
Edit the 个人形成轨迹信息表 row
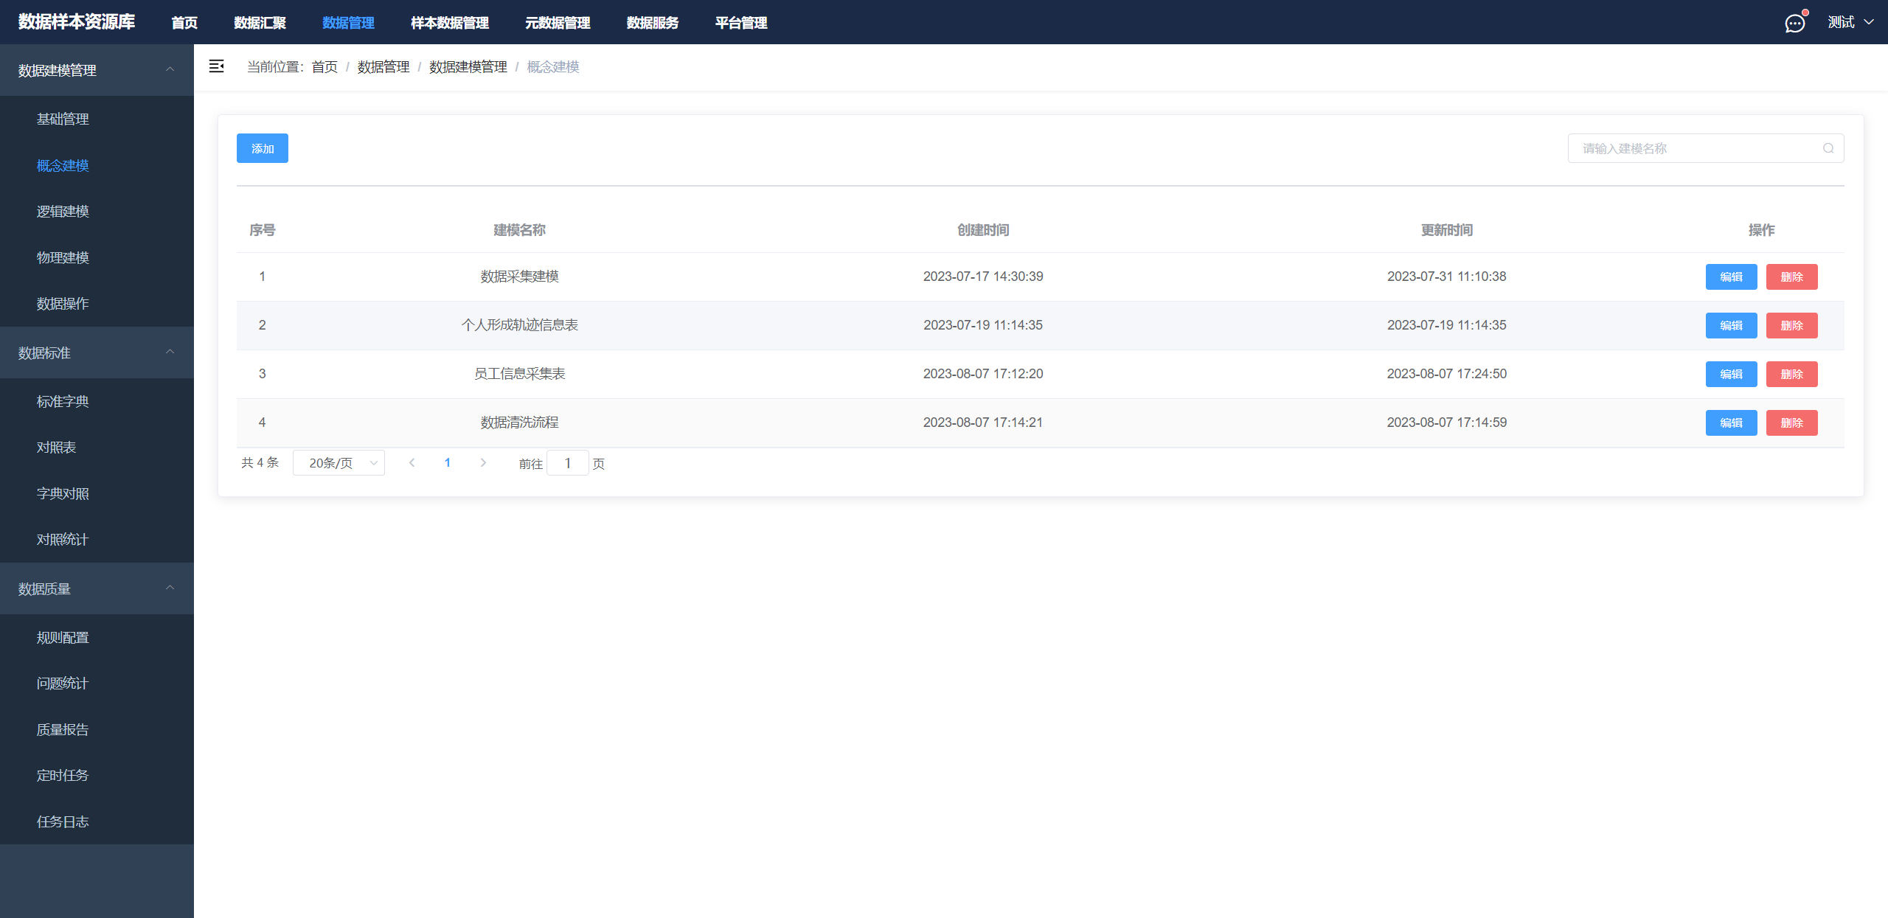1731,325
